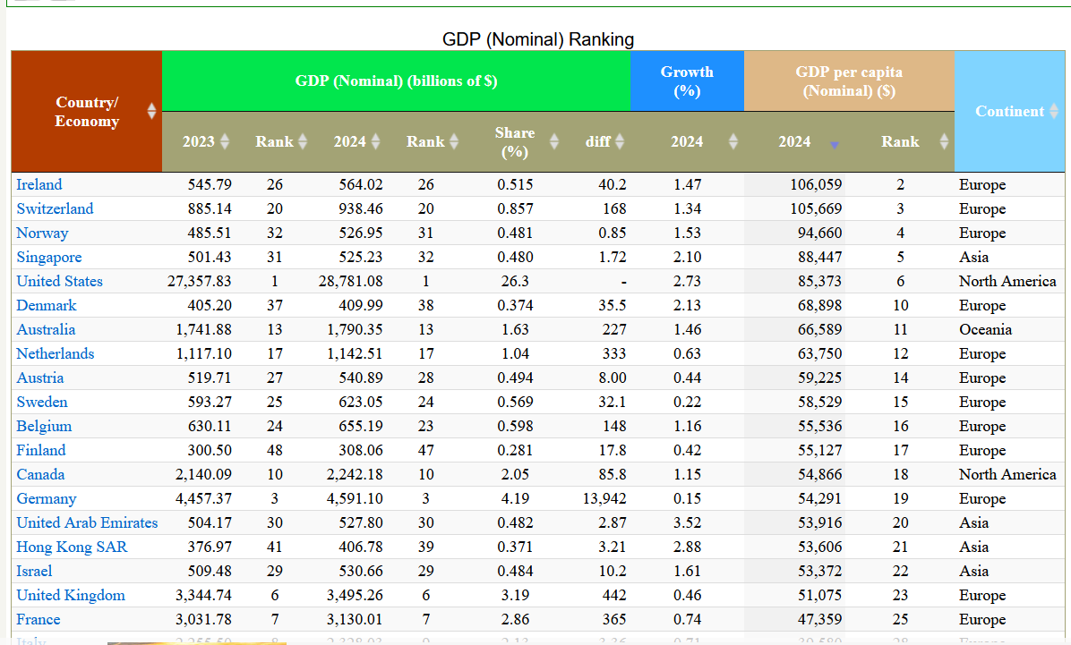Sort by Share (%) column
The width and height of the screenshot is (1071, 645).
pyautogui.click(x=554, y=140)
